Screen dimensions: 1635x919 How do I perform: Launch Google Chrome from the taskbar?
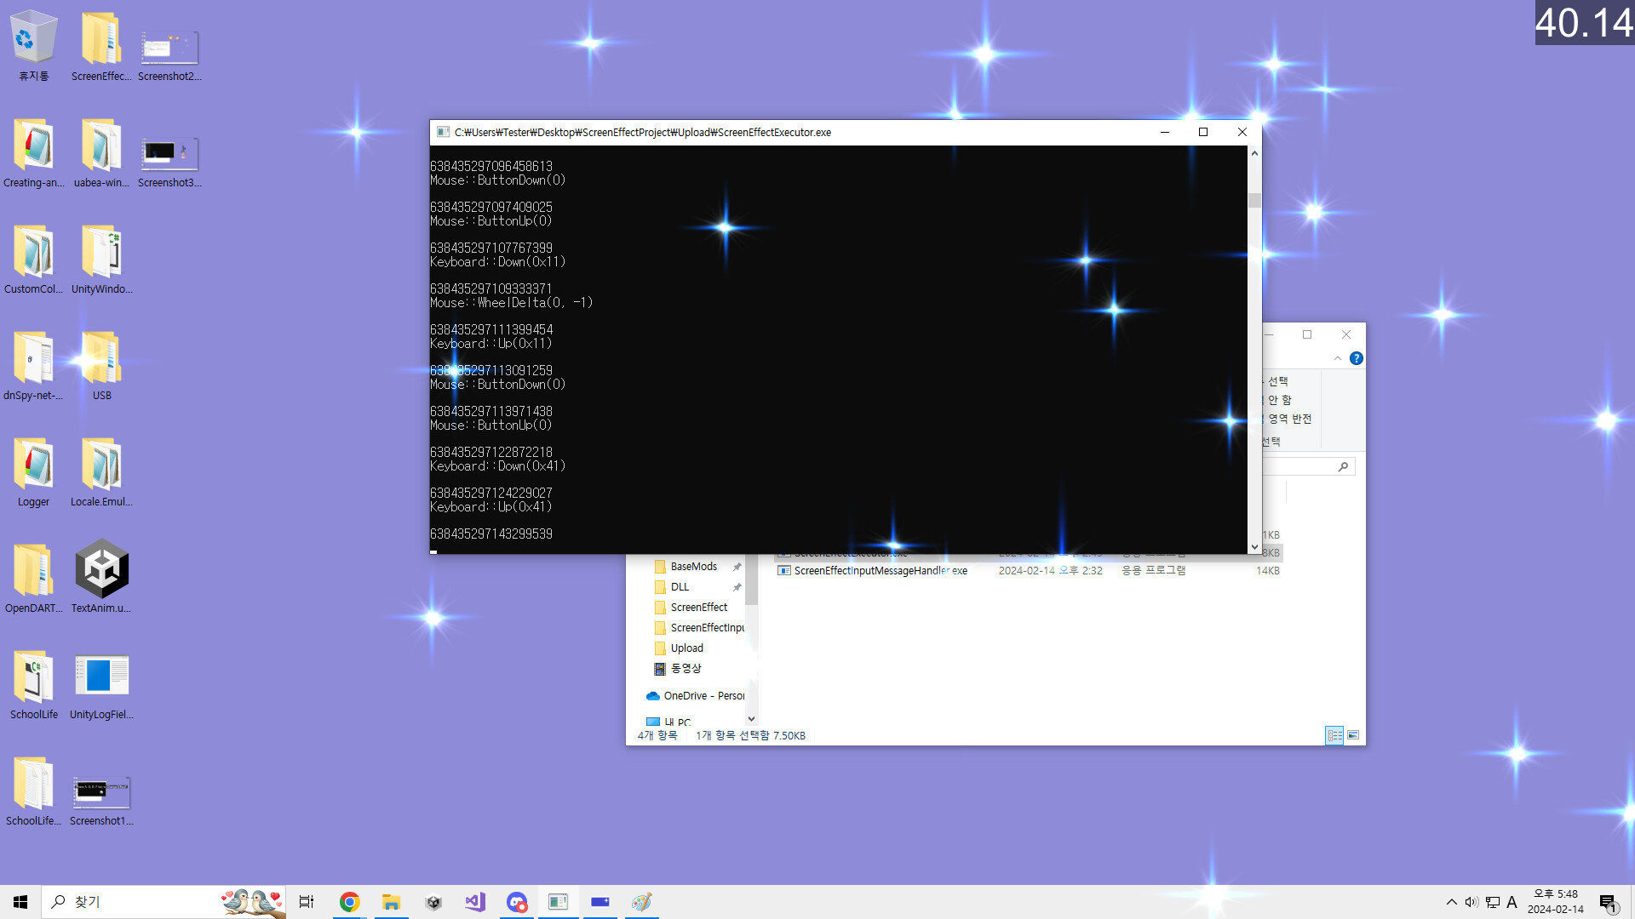(x=349, y=901)
